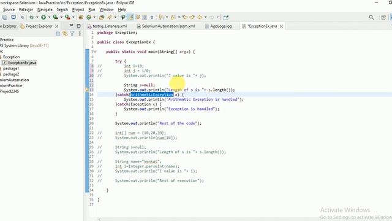Viewport: 392px width, 221px height.
Task: Open the Run button dropdown arrow
Action: pos(49,17)
